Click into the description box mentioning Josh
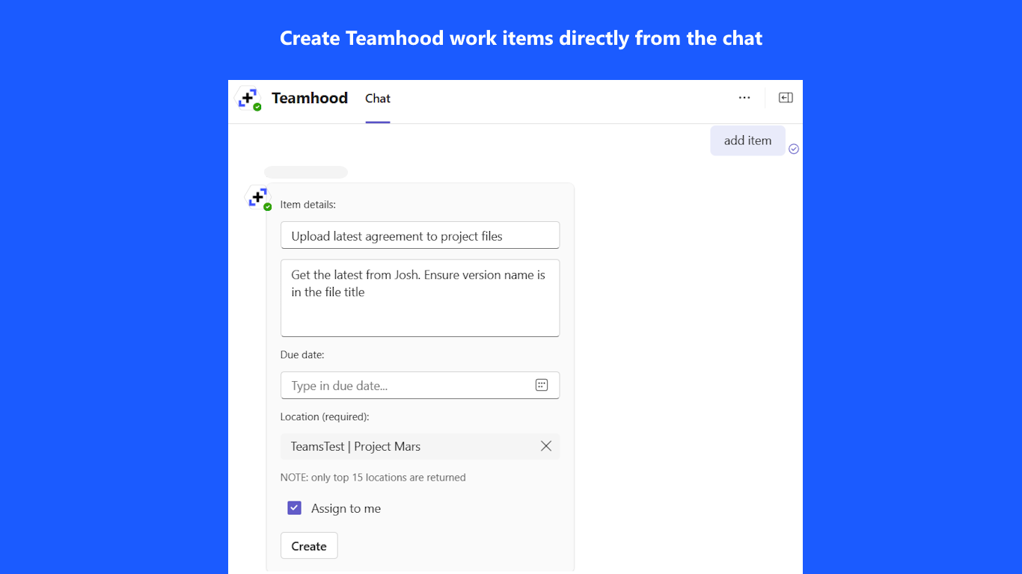 [x=420, y=297]
